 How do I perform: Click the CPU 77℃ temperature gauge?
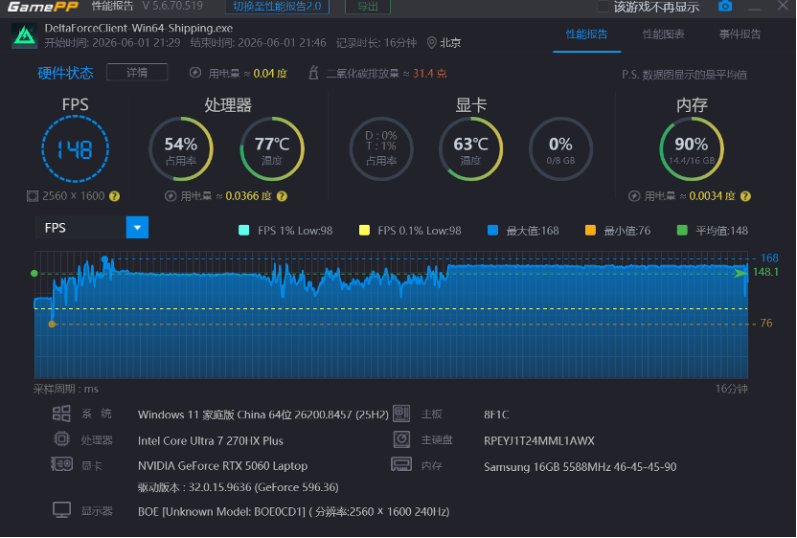[272, 149]
